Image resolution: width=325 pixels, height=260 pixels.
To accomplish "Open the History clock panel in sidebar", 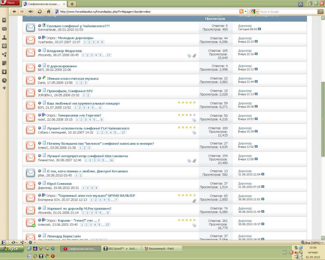I will coord(4,80).
